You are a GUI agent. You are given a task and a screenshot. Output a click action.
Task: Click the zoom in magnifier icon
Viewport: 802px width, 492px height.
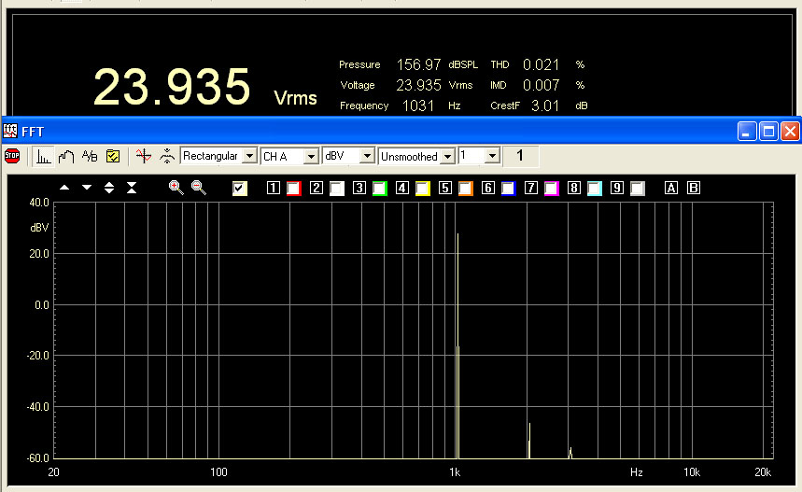[x=176, y=188]
